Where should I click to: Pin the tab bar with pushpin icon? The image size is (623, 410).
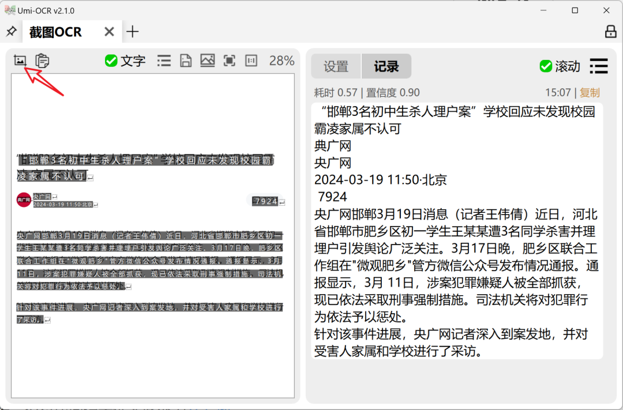[11, 31]
